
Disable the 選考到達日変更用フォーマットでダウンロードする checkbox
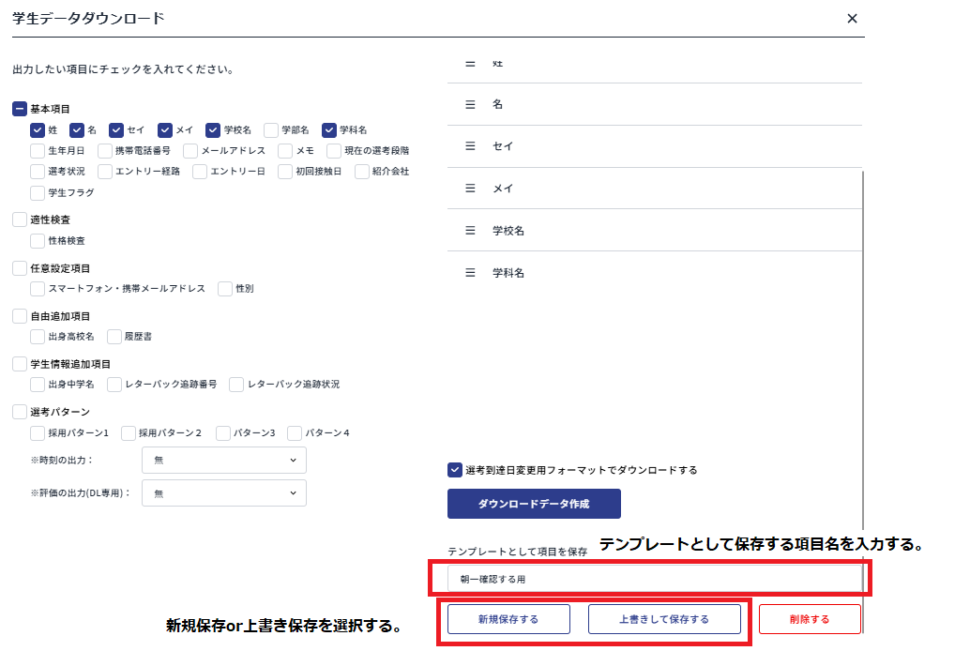pos(451,470)
